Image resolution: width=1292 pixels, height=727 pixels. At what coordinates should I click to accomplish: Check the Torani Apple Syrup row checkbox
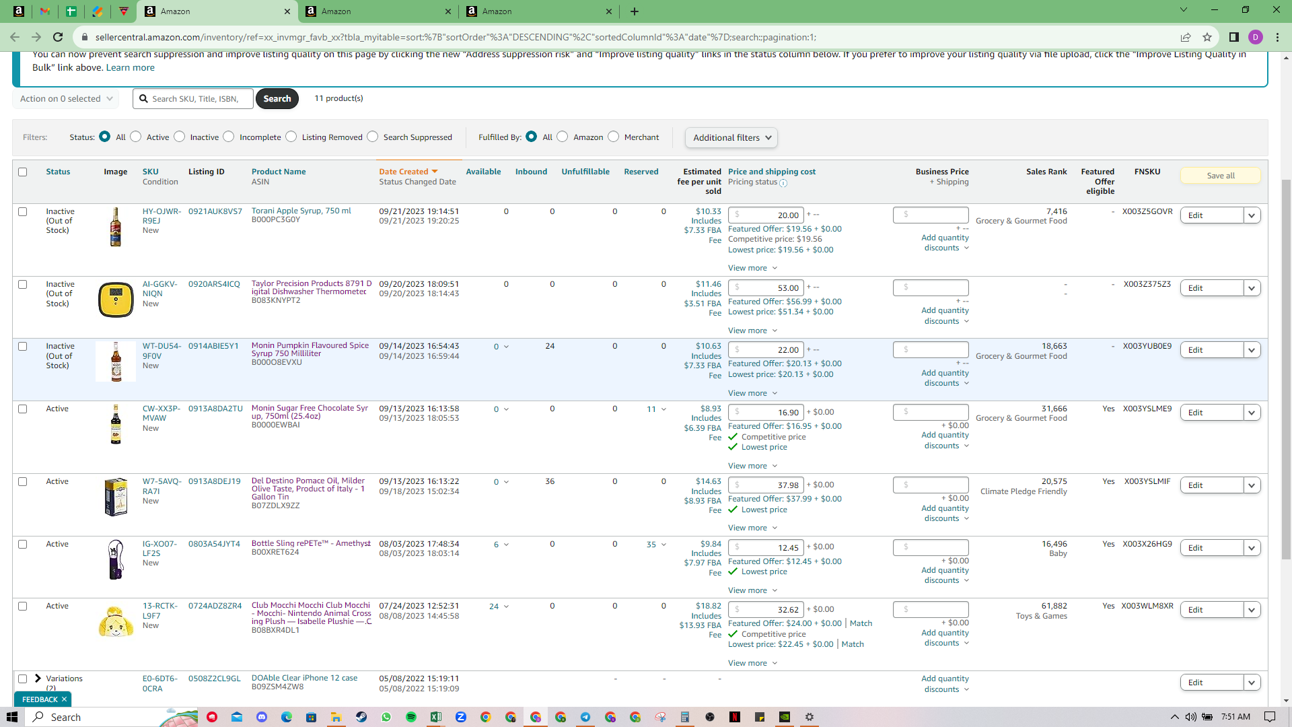(x=23, y=211)
